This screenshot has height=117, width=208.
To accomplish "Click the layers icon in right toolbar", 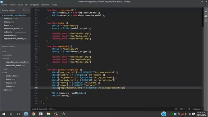I will [x=206, y=21].
